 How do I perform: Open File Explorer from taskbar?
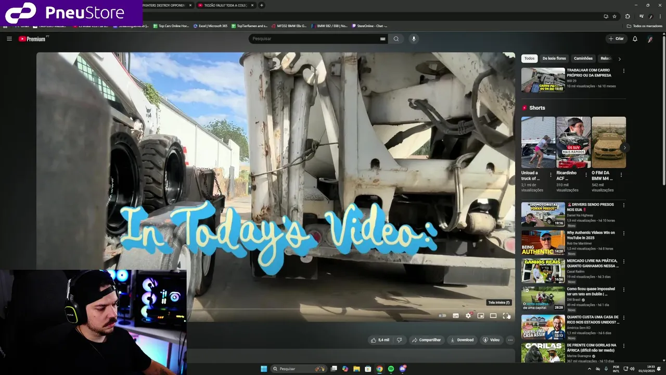(356, 369)
